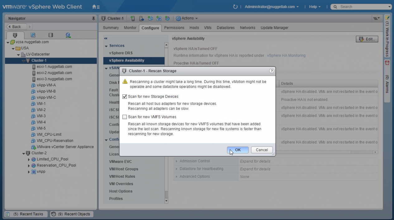
Task: Expand the Limited_CPU_Pool tree node
Action: click(x=29, y=159)
